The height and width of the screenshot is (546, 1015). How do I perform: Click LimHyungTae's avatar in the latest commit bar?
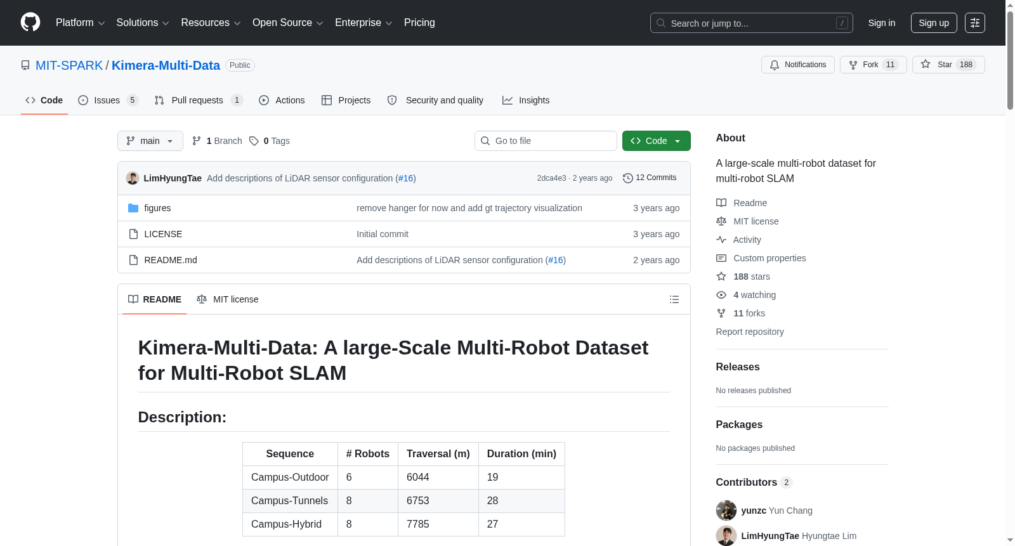click(x=133, y=178)
